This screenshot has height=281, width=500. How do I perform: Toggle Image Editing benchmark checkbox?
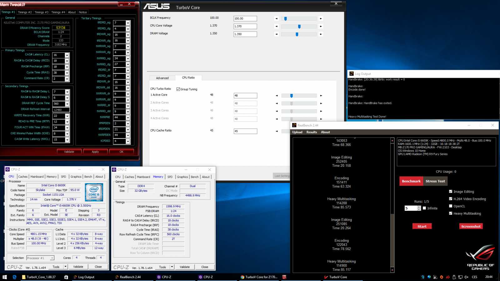tap(451, 192)
